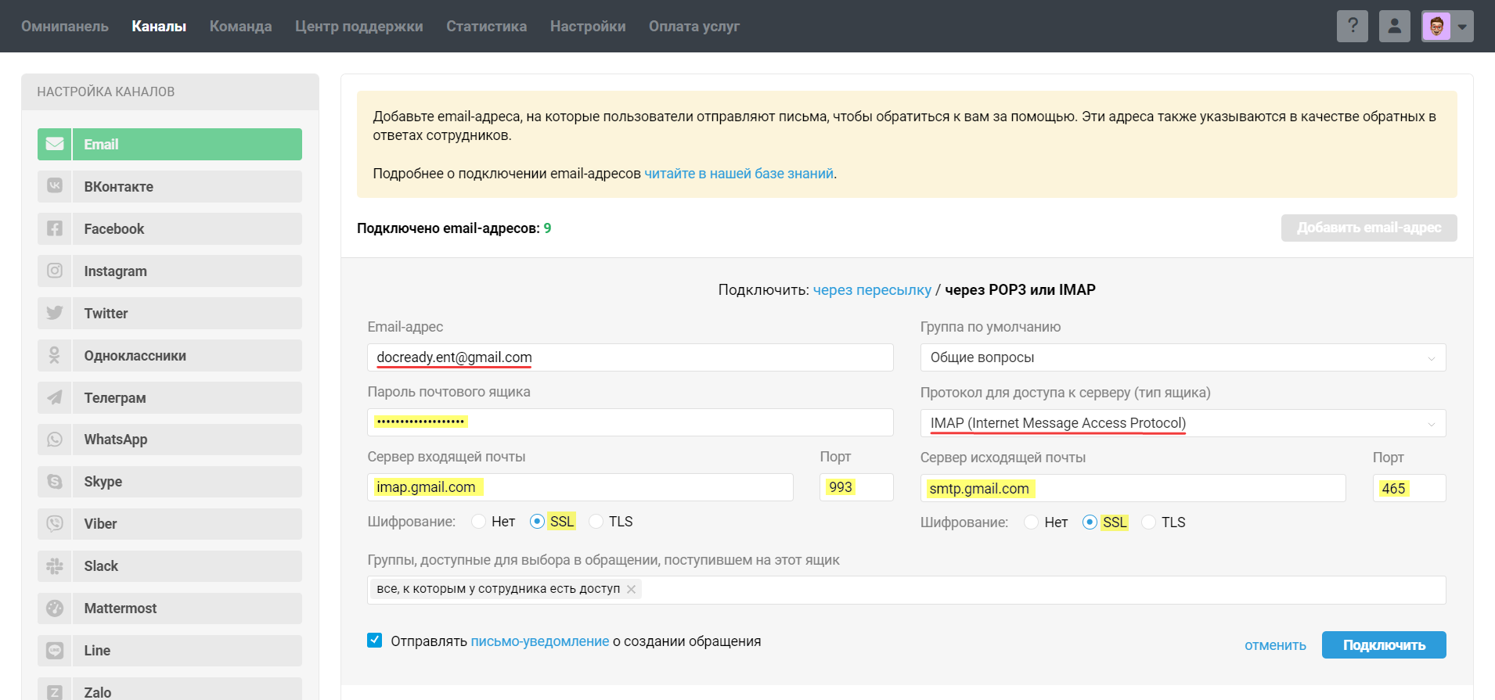
Task: Switch to 'через пересылку' connection link
Action: pyautogui.click(x=872, y=290)
